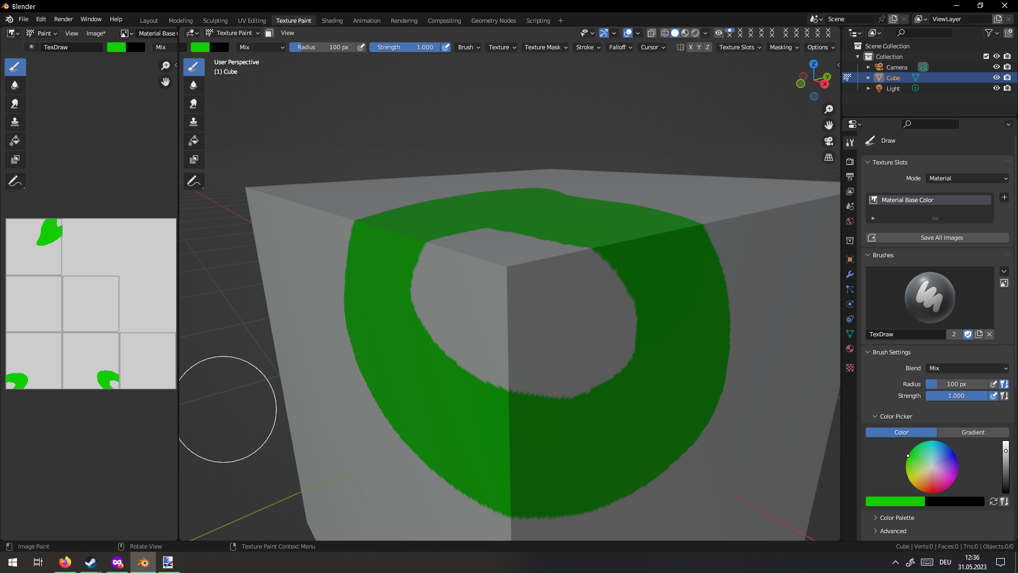1018x573 pixels.
Task: Open the Render menu
Action: [63, 19]
